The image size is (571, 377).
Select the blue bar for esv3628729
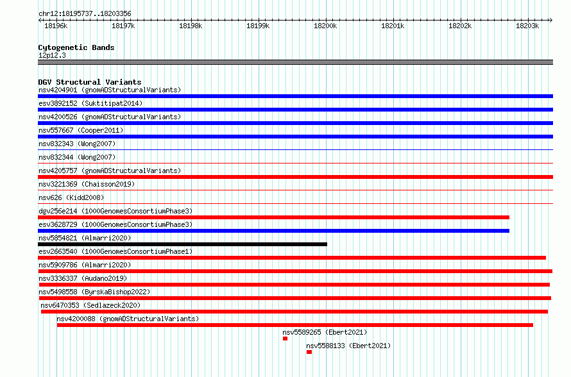point(273,231)
